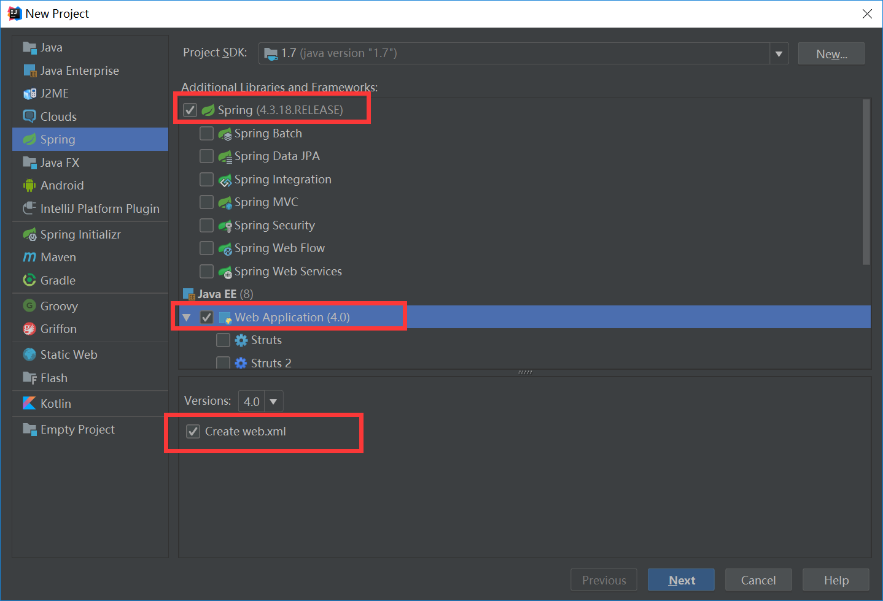This screenshot has height=601, width=883.
Task: Open the Versions 4.0 dropdown
Action: pos(273,402)
